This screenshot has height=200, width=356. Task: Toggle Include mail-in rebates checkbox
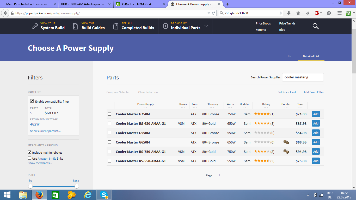[30, 152]
